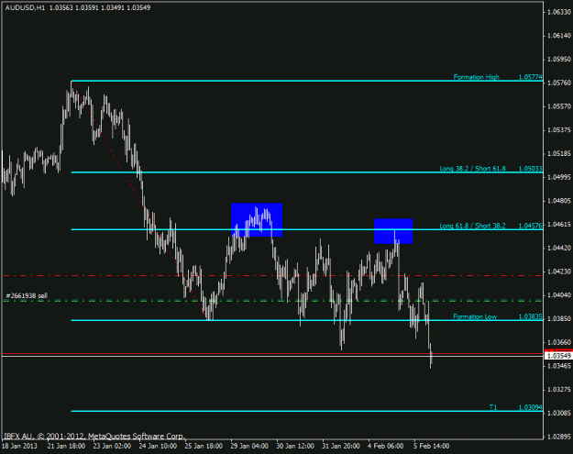This screenshot has height=454, width=573.
Task: Click price axis value 1.03660
Action: pyautogui.click(x=559, y=342)
